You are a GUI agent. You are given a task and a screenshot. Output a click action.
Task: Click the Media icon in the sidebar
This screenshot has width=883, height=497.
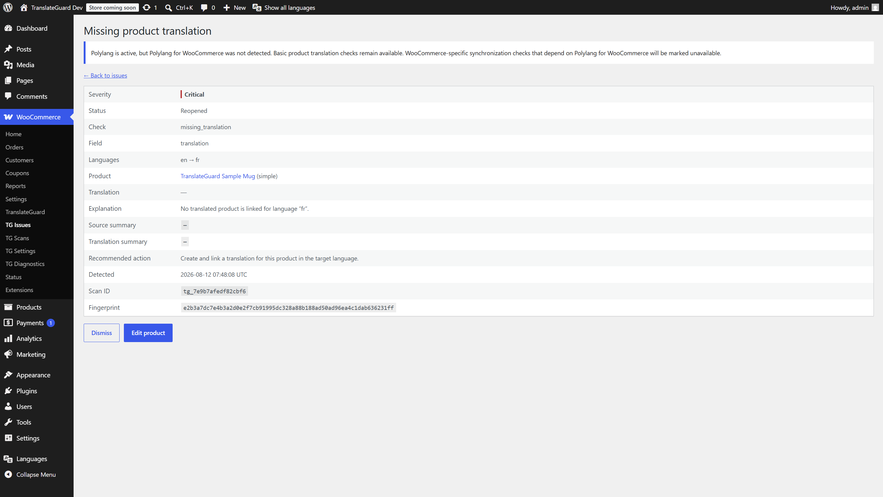8,65
